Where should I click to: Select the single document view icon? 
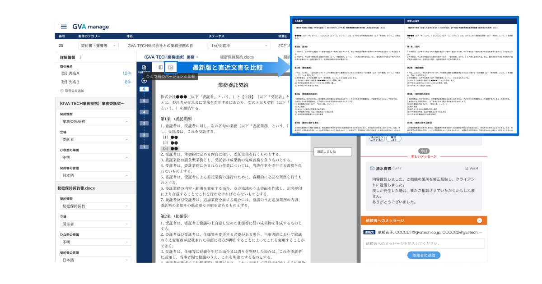pos(160,67)
